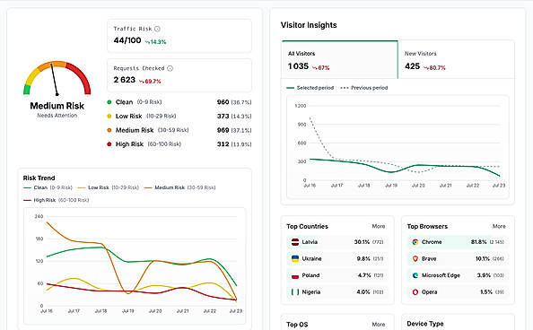Click the Chrome browser icon

pos(415,242)
